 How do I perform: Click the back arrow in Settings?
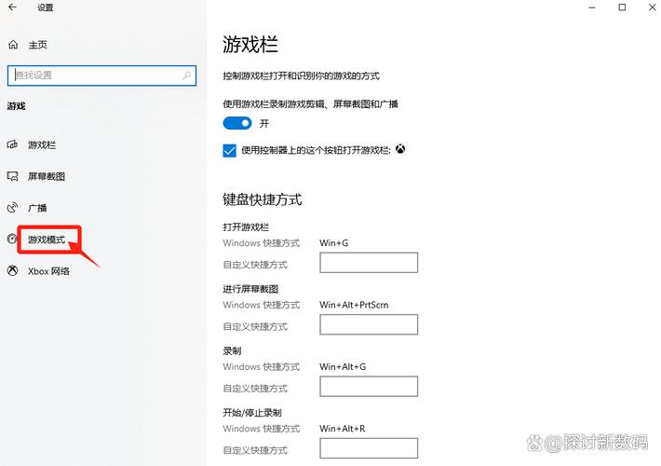click(13, 7)
